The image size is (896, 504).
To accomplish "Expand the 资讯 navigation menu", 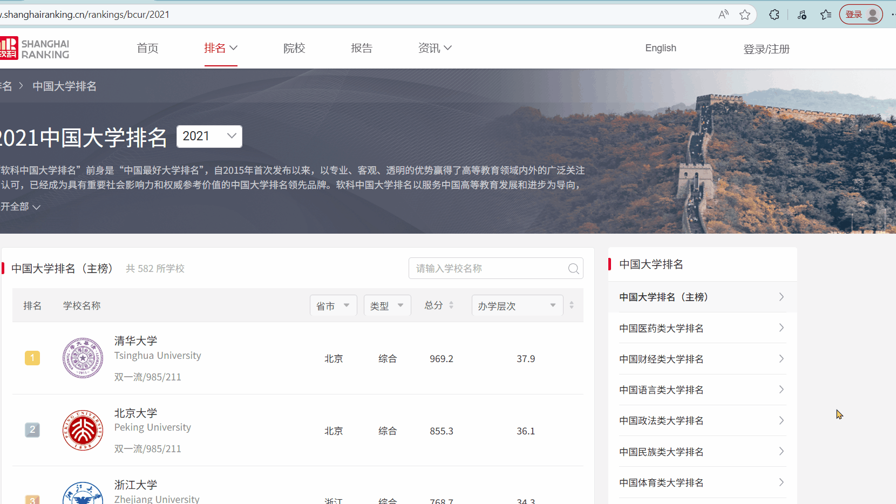I will click(435, 48).
